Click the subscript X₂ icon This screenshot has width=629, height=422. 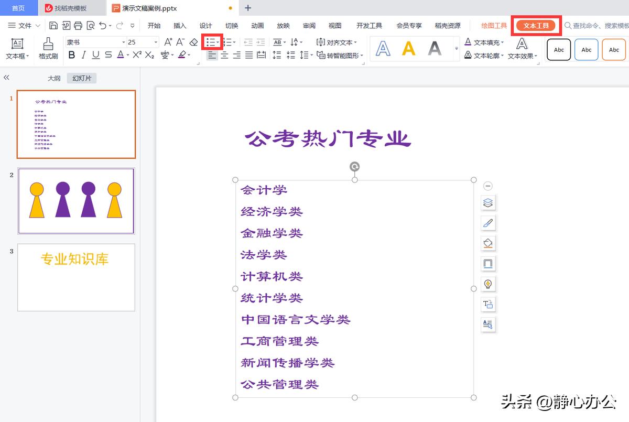pos(149,54)
